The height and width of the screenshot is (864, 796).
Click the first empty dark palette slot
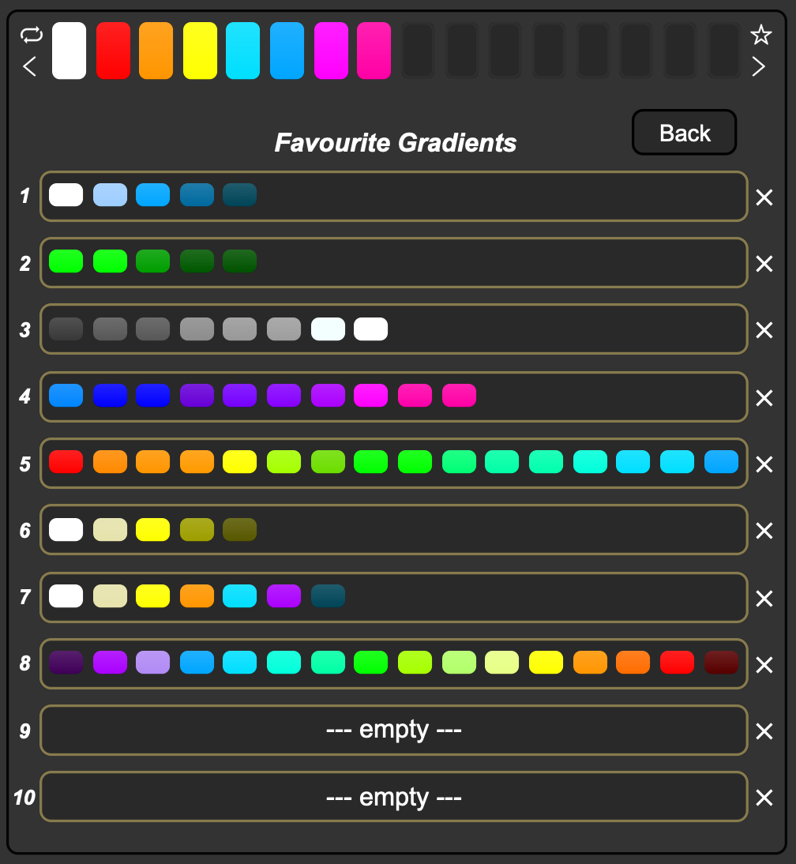(418, 51)
